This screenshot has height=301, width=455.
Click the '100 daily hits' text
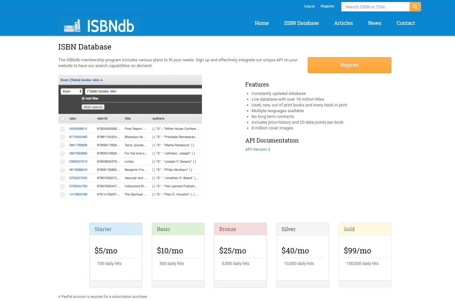click(x=109, y=264)
